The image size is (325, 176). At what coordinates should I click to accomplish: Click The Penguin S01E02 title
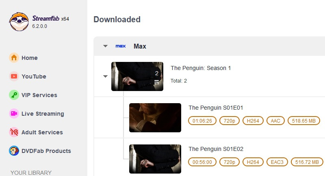click(216, 149)
